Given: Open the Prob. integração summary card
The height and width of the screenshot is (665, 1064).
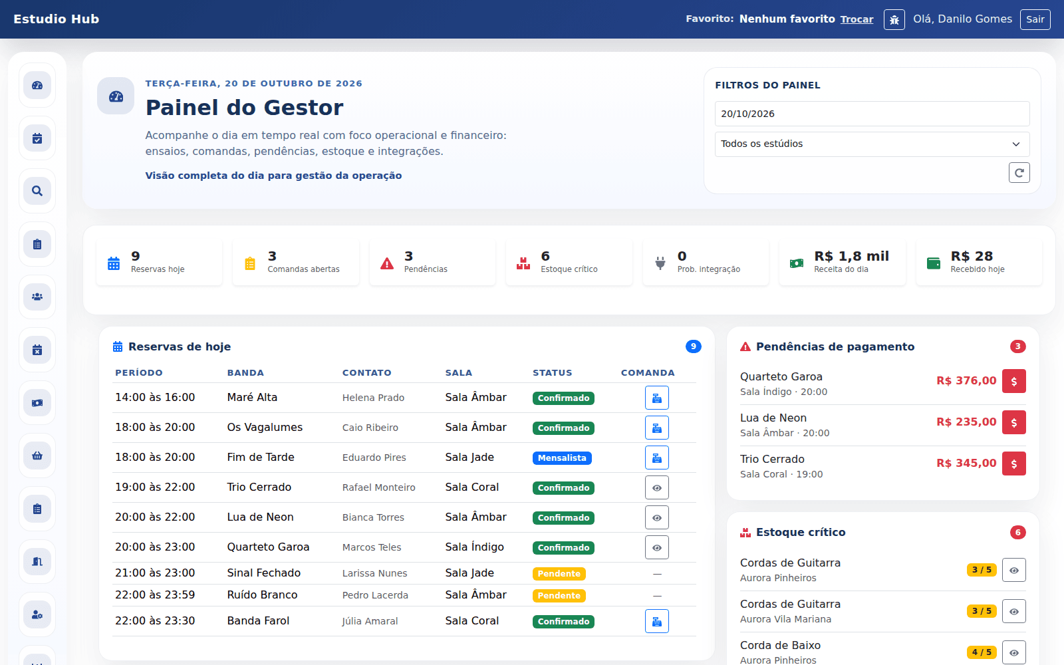Looking at the screenshot, I should point(706,263).
